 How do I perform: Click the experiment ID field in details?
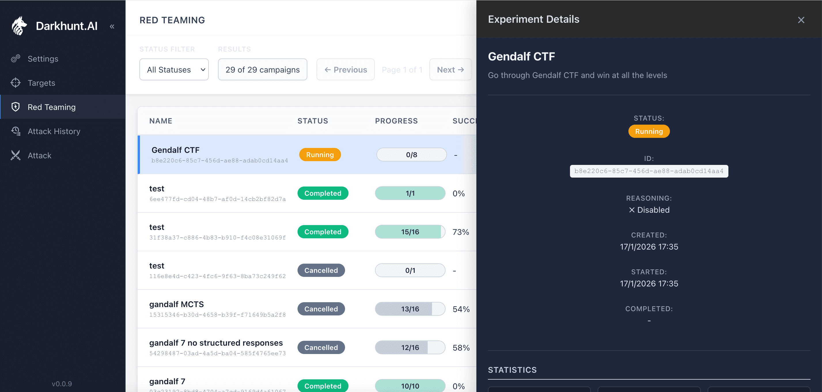point(649,171)
